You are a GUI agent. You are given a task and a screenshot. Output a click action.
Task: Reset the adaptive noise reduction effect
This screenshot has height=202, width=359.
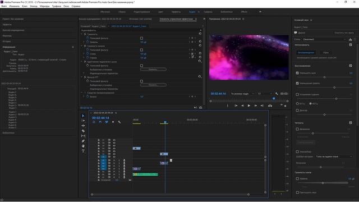pos(200,61)
